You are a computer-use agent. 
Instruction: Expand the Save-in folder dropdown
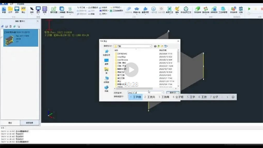(150, 46)
